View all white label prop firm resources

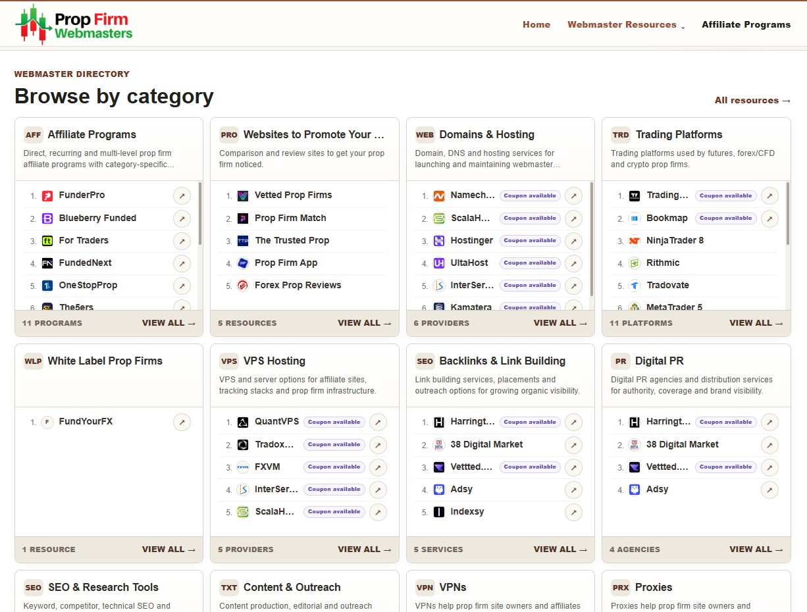click(169, 549)
